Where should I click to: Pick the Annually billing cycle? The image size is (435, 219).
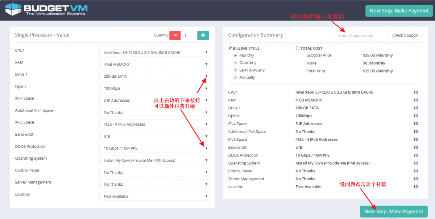pyautogui.click(x=235, y=77)
